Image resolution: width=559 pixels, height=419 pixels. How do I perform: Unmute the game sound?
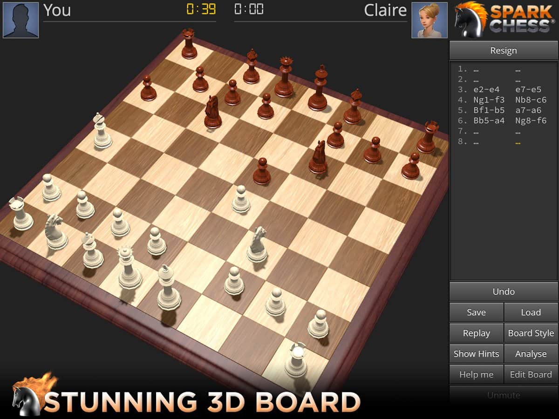pyautogui.click(x=504, y=395)
